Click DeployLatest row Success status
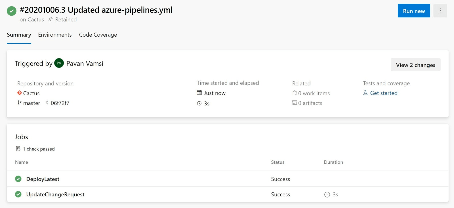 pos(280,179)
